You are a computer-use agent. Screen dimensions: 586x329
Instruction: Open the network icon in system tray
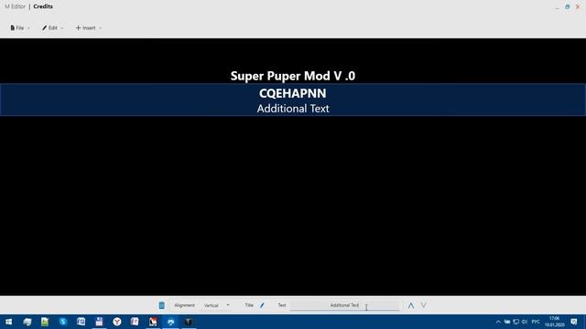[516, 322]
